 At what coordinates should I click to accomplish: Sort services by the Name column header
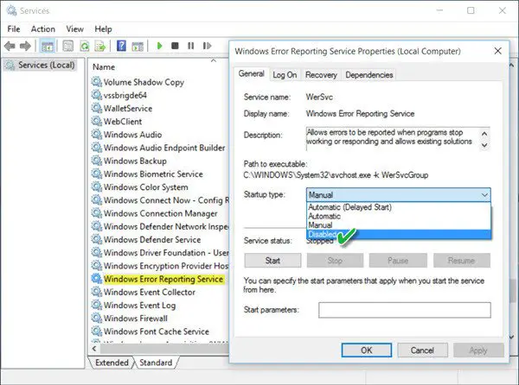pyautogui.click(x=104, y=67)
